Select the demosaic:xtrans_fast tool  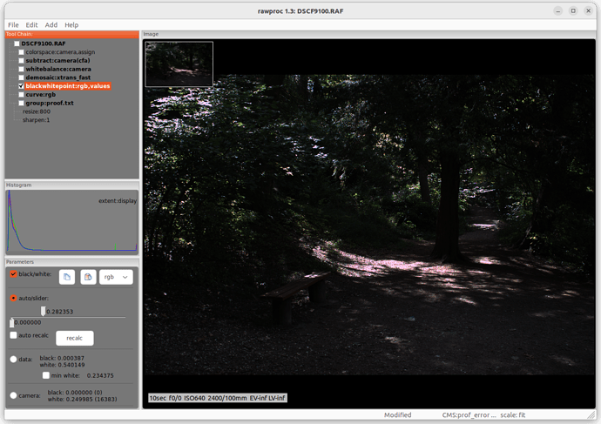(58, 77)
